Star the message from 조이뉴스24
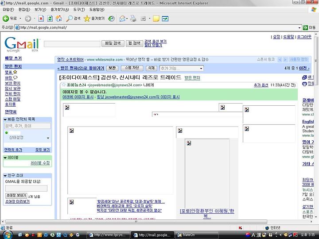The image size is (319, 239). [x=64, y=85]
